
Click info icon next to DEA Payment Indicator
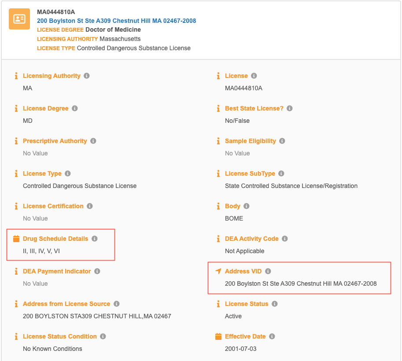tap(97, 271)
